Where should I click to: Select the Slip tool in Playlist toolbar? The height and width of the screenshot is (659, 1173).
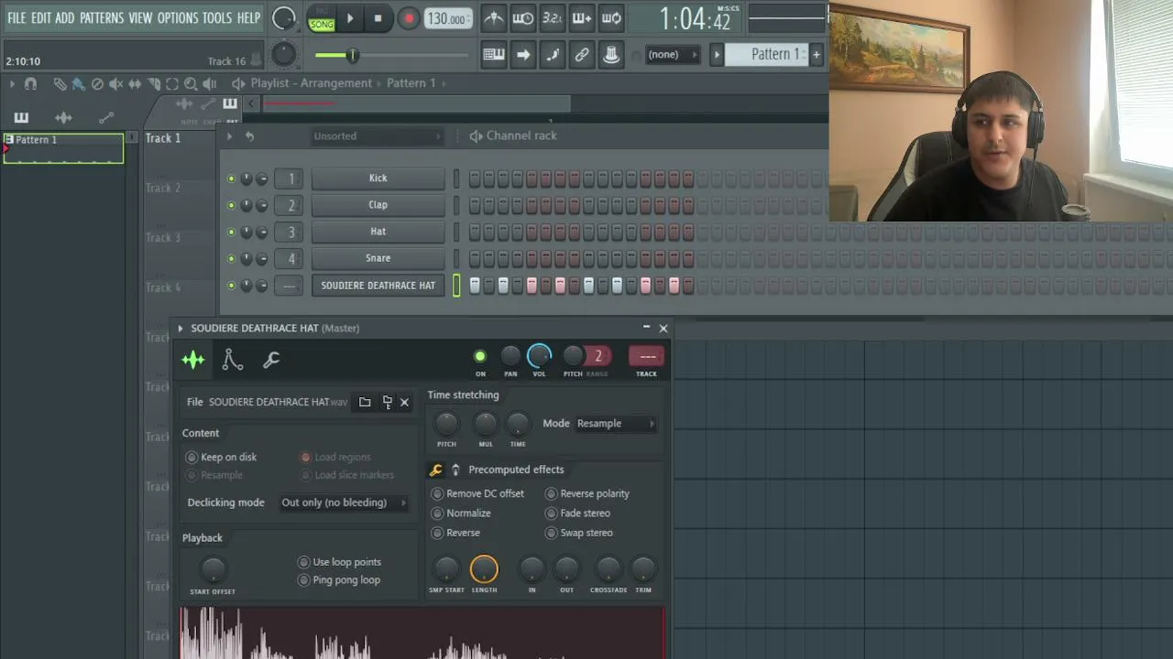[135, 84]
